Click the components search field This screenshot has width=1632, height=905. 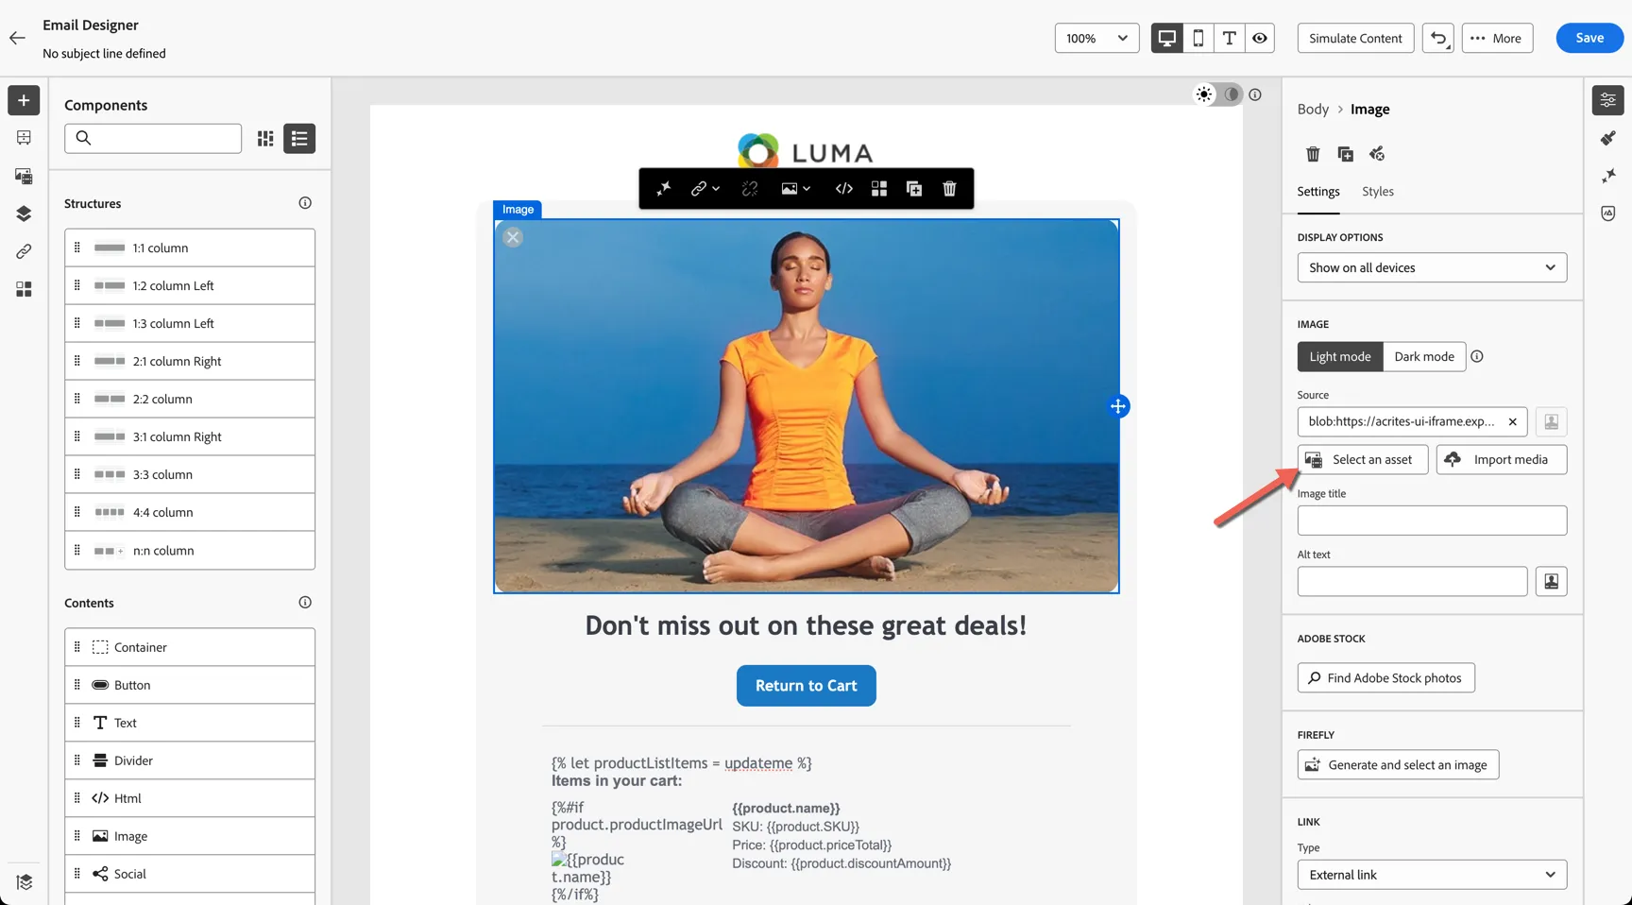[x=153, y=139]
